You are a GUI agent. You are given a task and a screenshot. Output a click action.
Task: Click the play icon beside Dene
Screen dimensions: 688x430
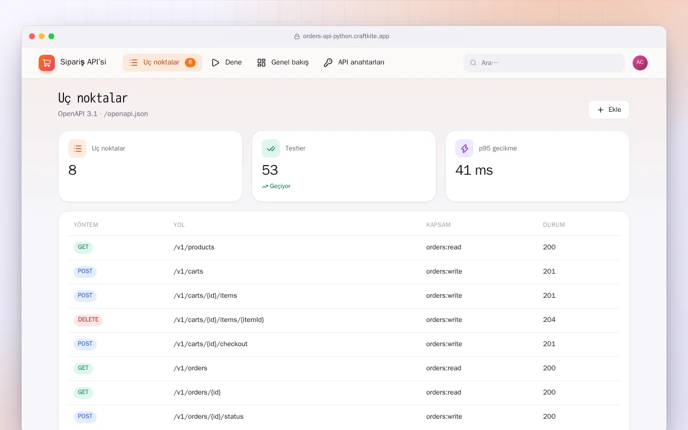coord(216,62)
